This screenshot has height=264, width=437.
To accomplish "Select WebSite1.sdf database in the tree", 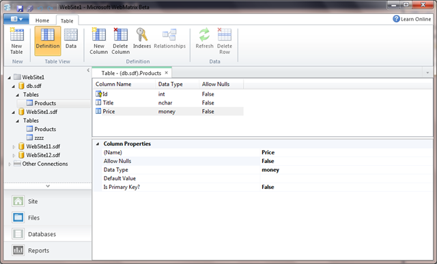I will [x=38, y=112].
